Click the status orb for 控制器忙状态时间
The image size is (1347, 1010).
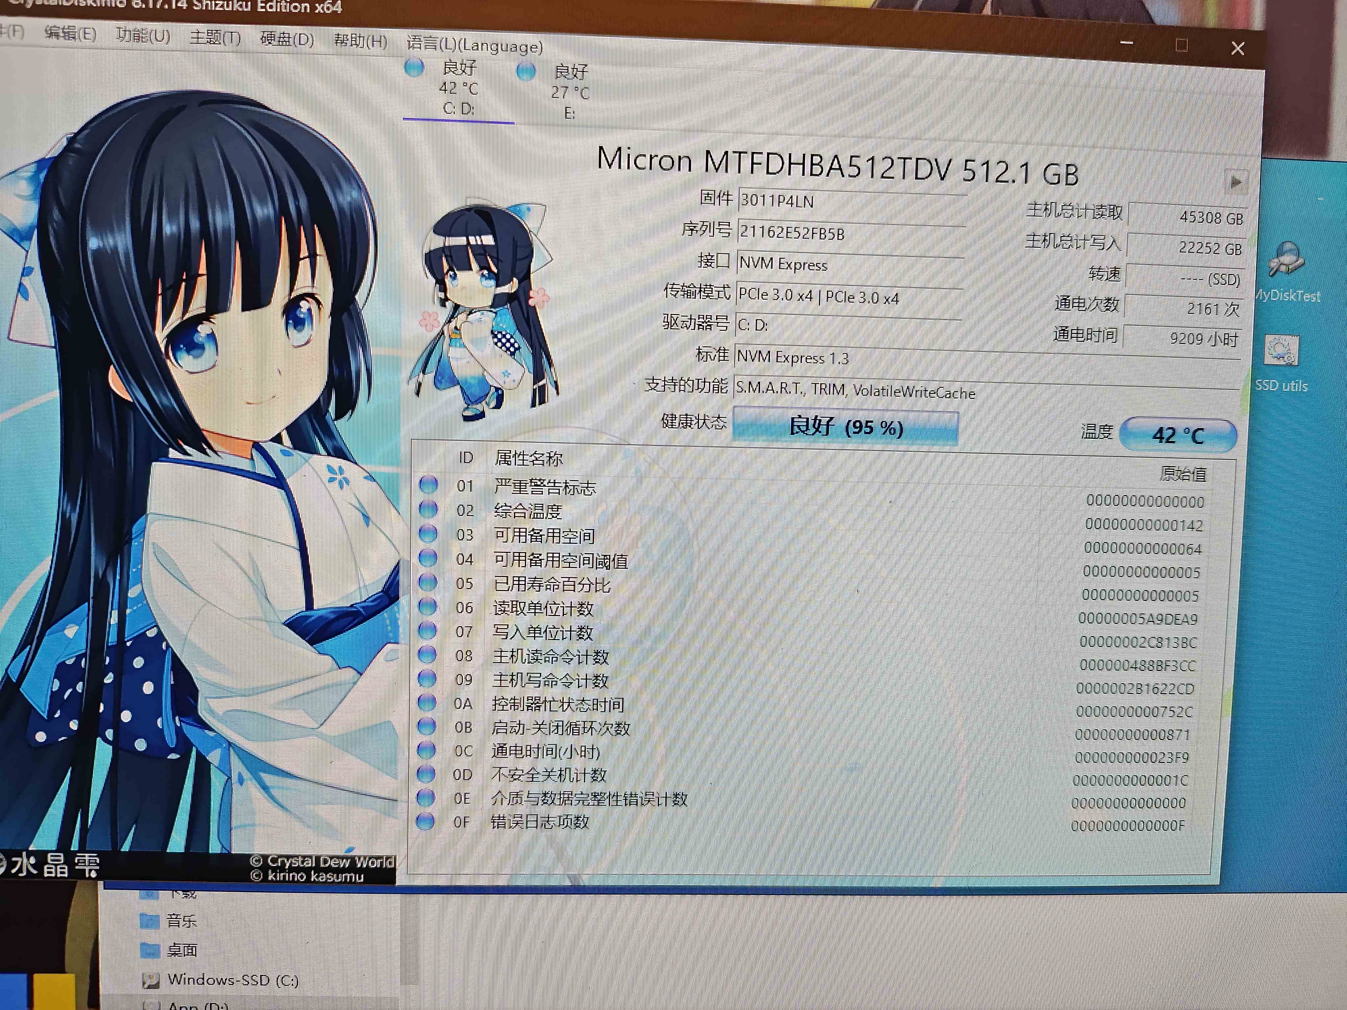pos(427,703)
